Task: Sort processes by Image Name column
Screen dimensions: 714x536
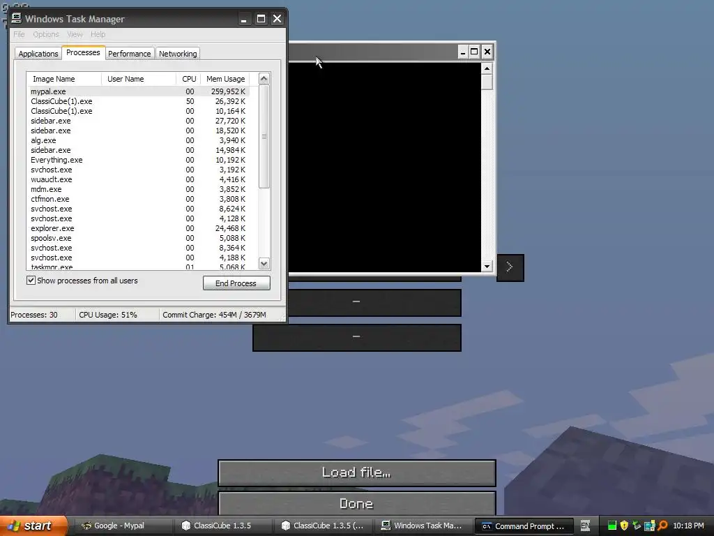Action: click(x=63, y=79)
